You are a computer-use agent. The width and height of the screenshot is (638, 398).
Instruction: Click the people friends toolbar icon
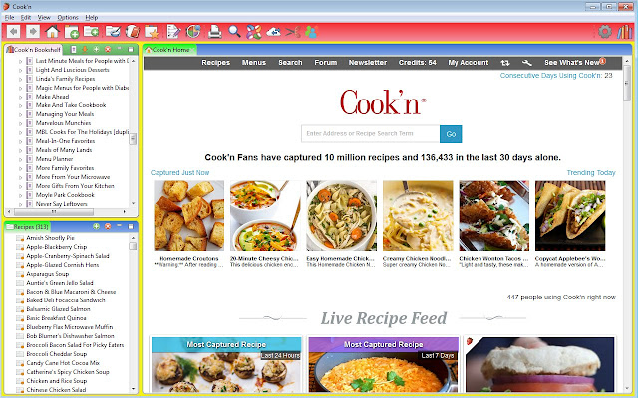tap(311, 31)
